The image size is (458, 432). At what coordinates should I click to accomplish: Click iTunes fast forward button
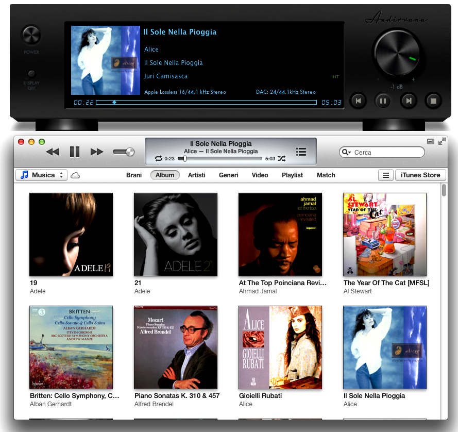pos(97,152)
